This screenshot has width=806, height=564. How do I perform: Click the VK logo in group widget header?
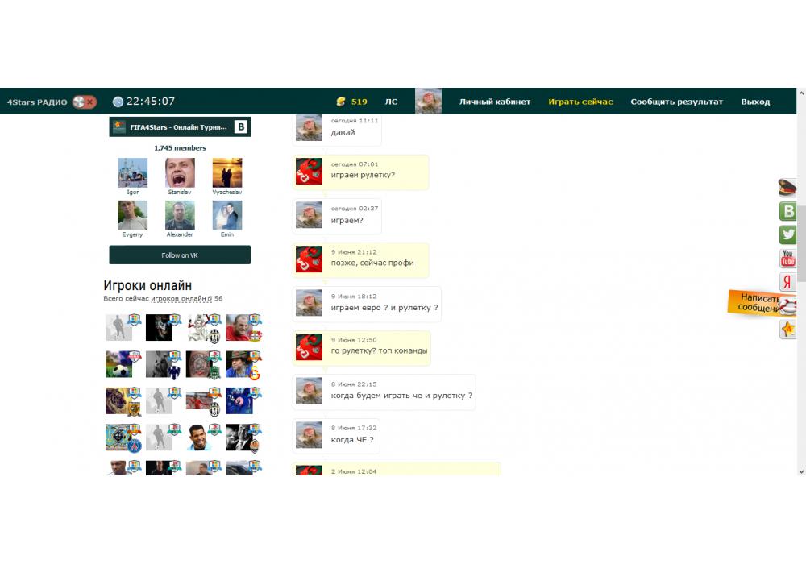click(241, 127)
